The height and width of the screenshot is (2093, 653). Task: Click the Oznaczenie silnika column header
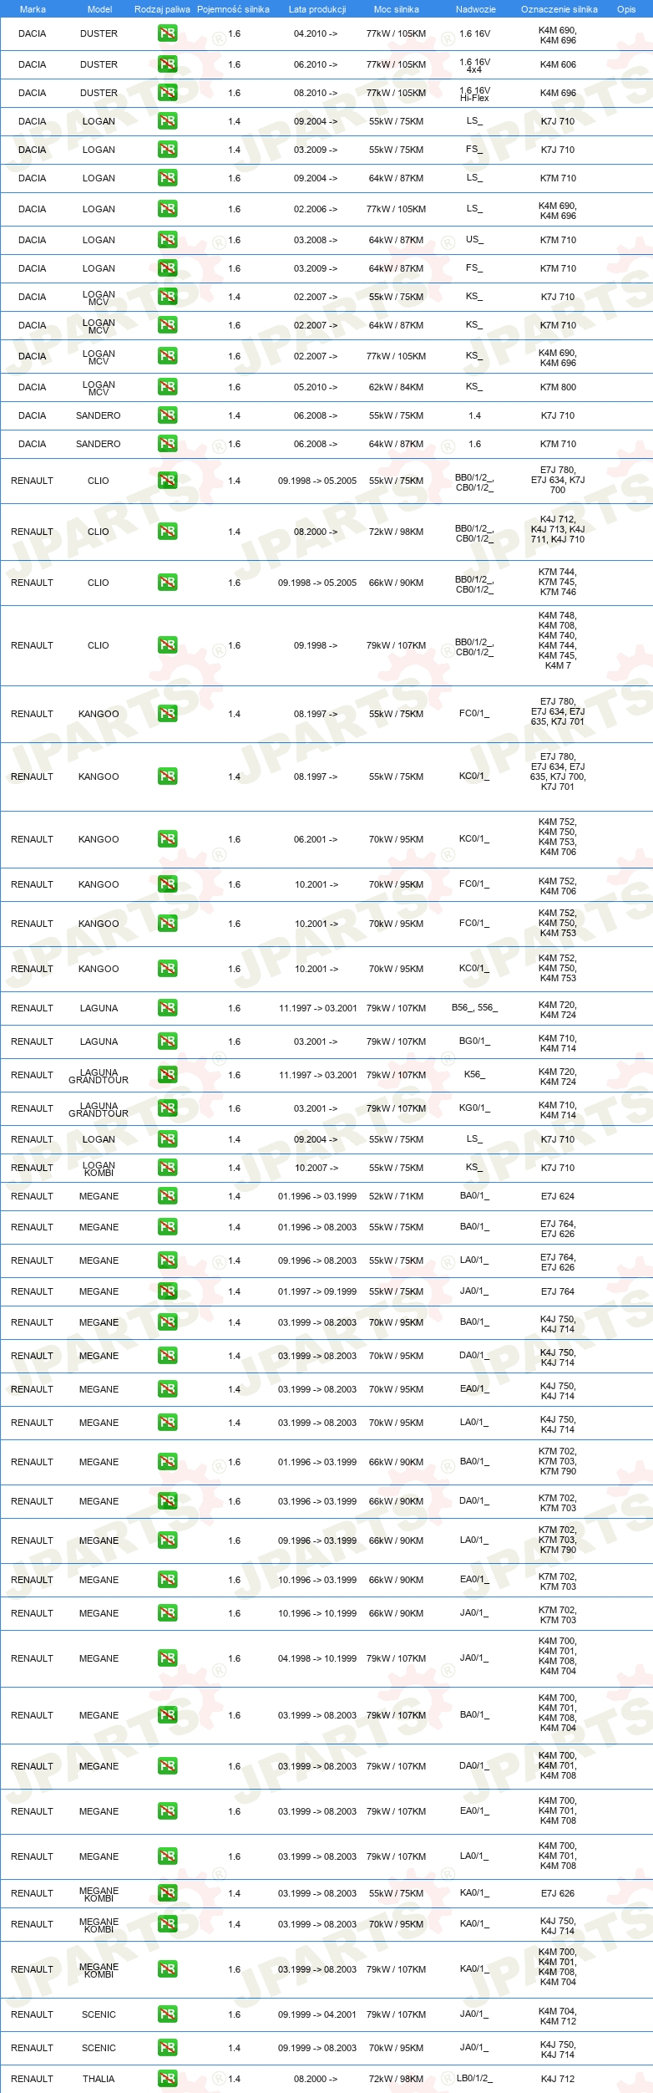tap(559, 9)
